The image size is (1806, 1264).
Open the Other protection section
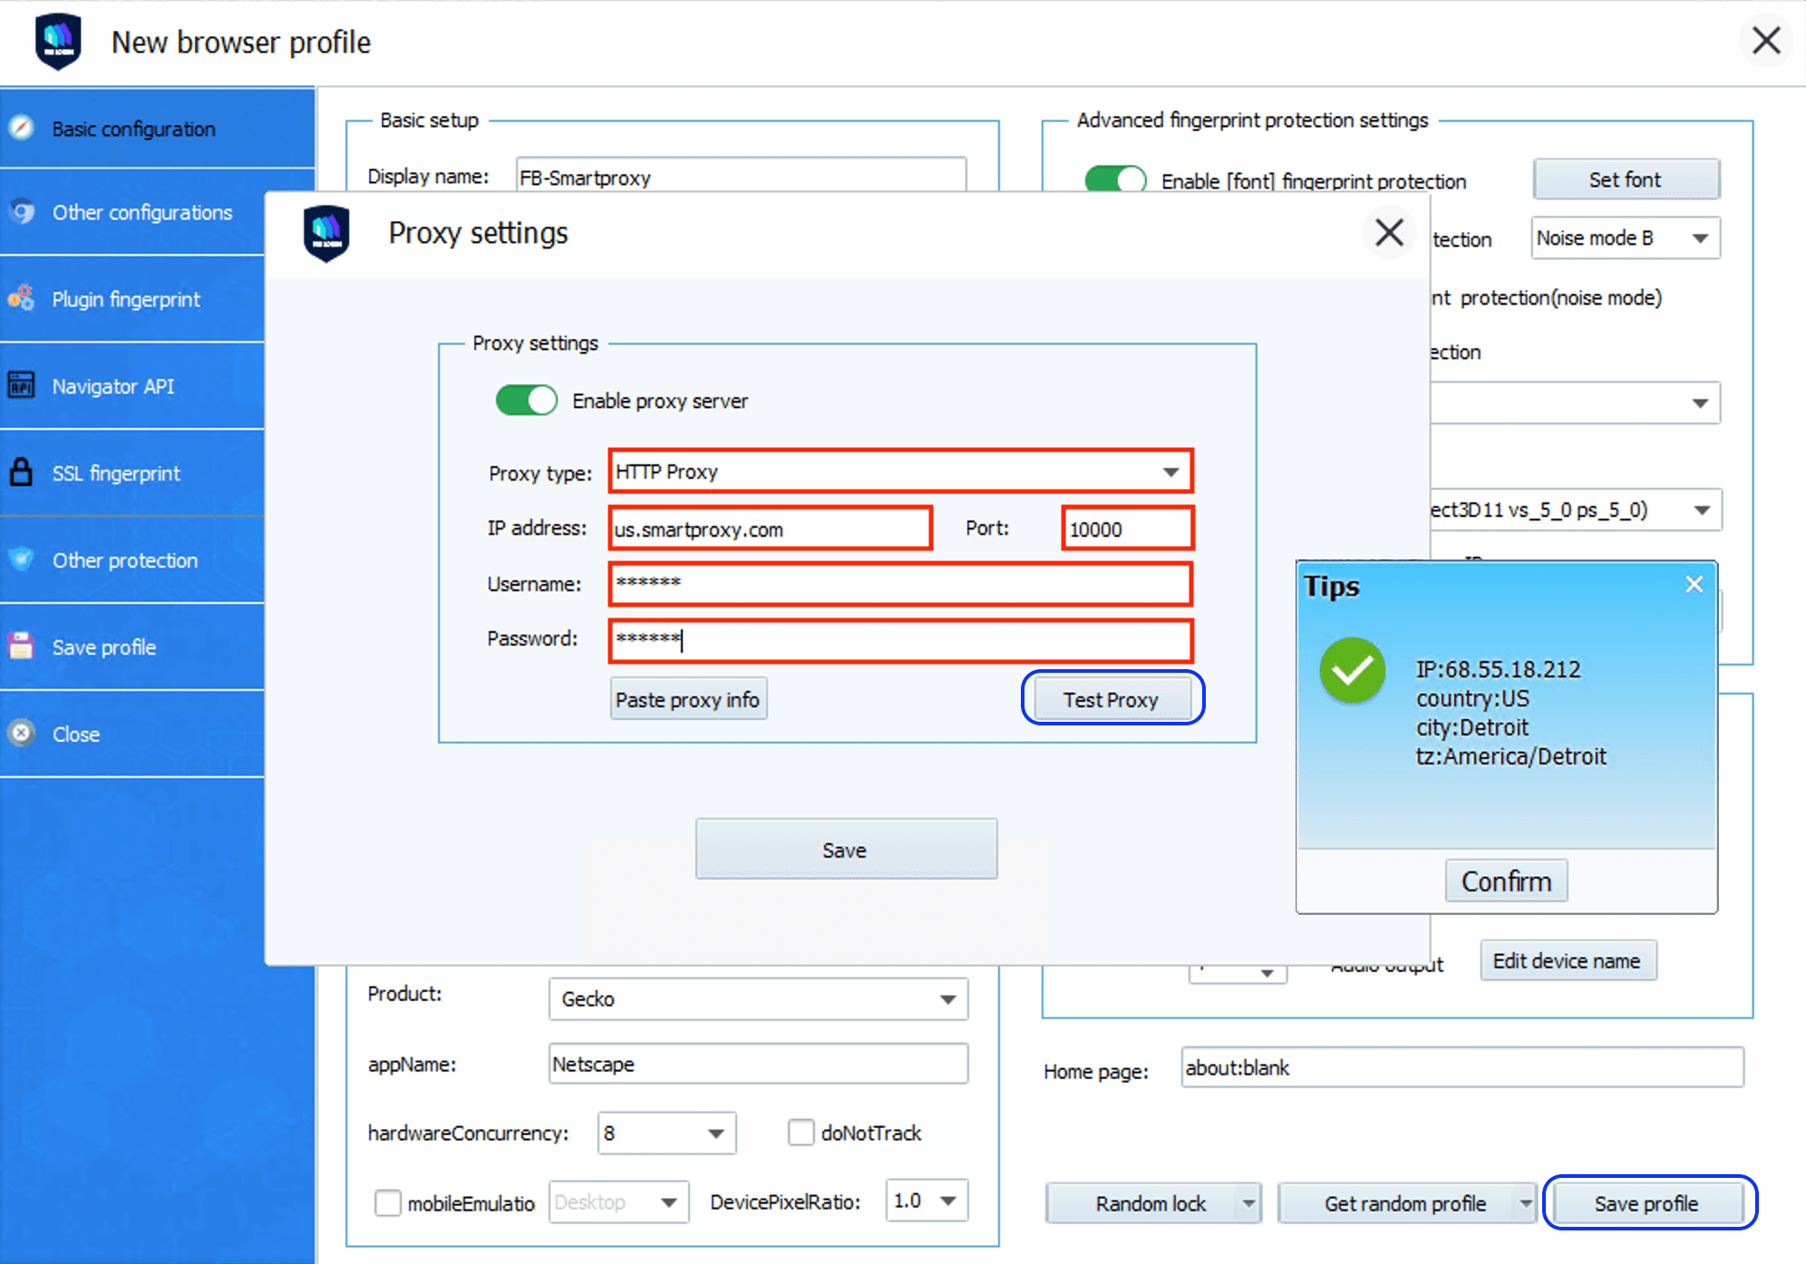(132, 560)
